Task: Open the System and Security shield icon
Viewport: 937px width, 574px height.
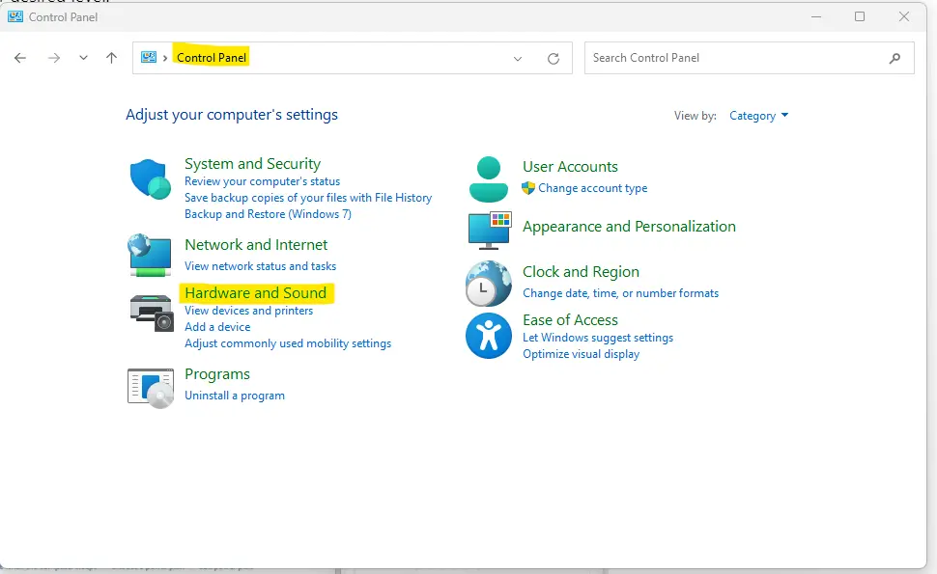Action: tap(151, 179)
